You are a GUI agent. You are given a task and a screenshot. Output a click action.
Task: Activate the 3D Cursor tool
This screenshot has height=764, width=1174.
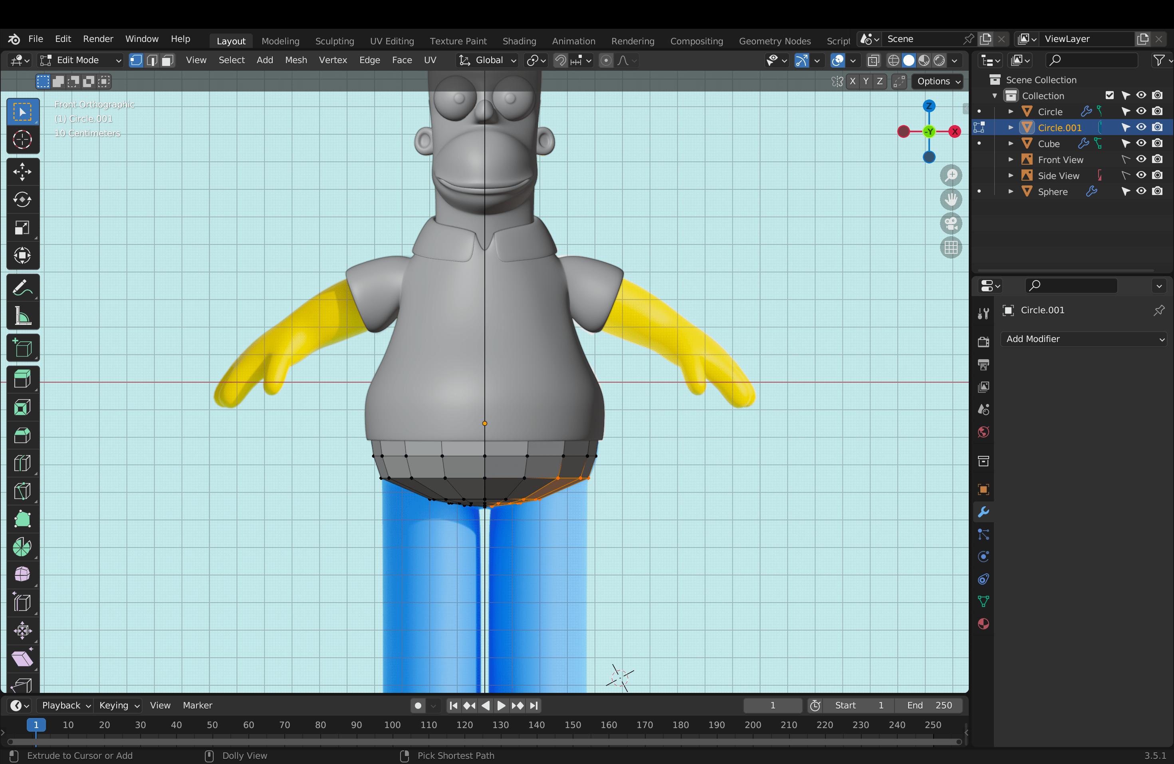pyautogui.click(x=23, y=140)
